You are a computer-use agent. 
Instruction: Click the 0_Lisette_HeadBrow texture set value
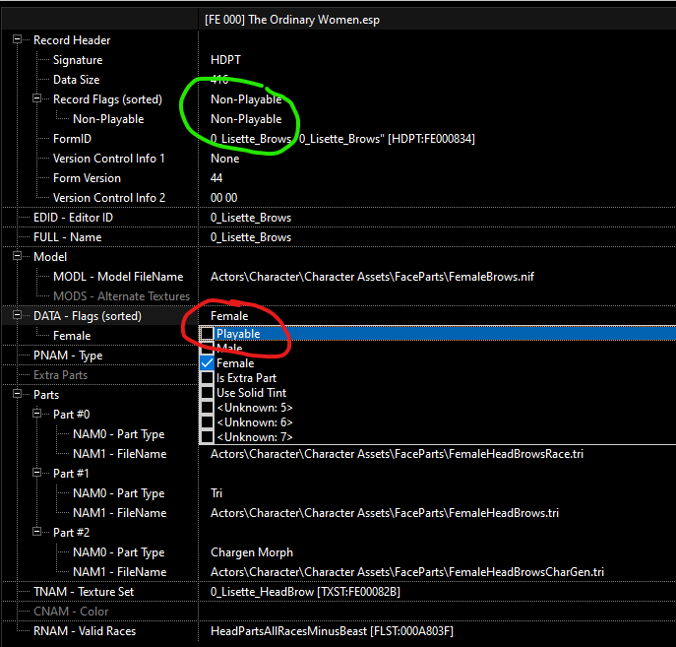pyautogui.click(x=305, y=592)
